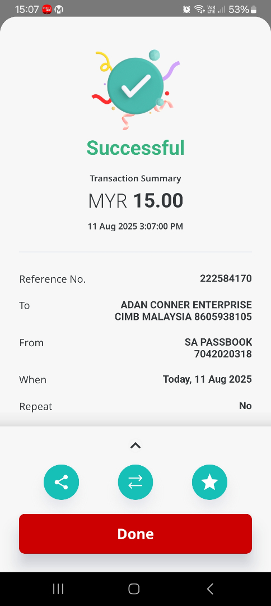The height and width of the screenshot is (606, 271).
Task: Tap the Android home button
Action: click(x=134, y=589)
